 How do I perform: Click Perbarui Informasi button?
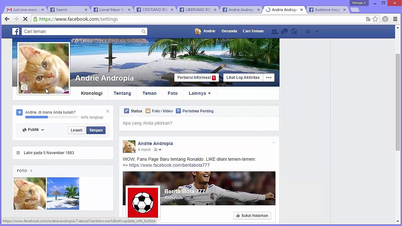click(x=197, y=78)
